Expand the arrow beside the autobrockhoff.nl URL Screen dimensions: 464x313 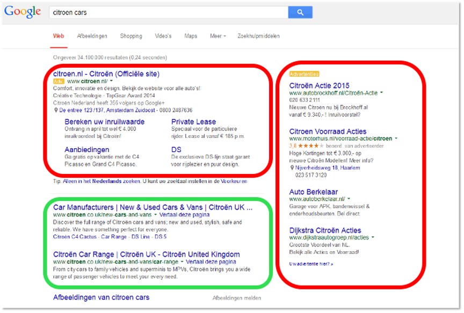pyautogui.click(x=381, y=93)
